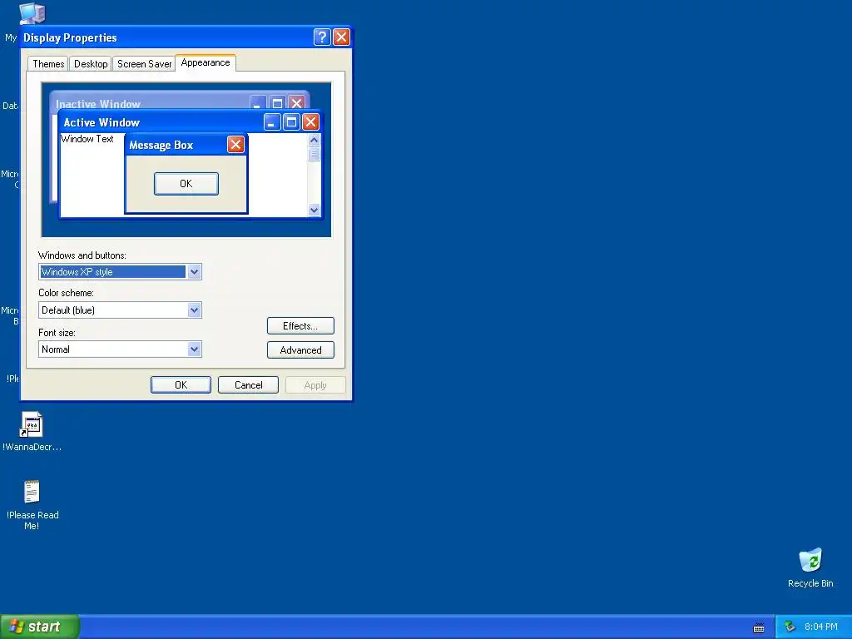Image resolution: width=852 pixels, height=639 pixels.
Task: Select the My Computer icon above the dialog
Action: (x=32, y=13)
